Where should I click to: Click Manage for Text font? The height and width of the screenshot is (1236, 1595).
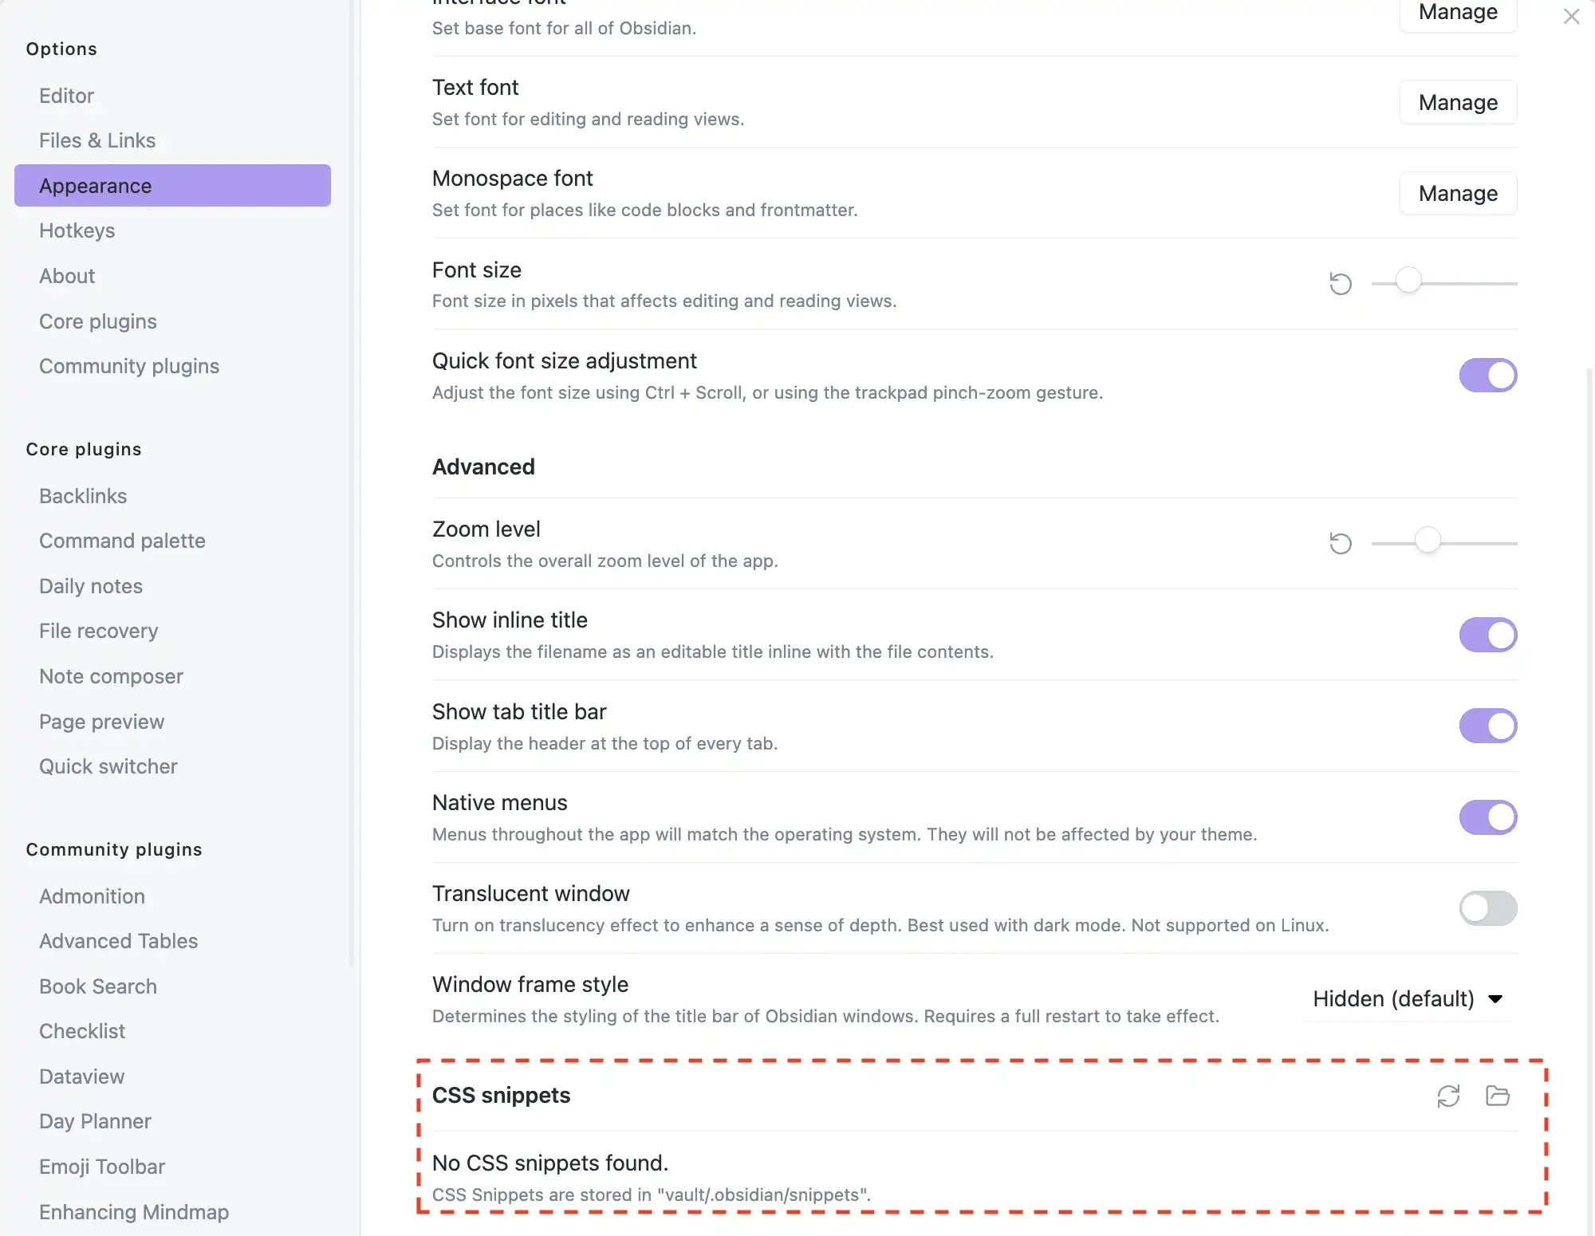pos(1458,103)
